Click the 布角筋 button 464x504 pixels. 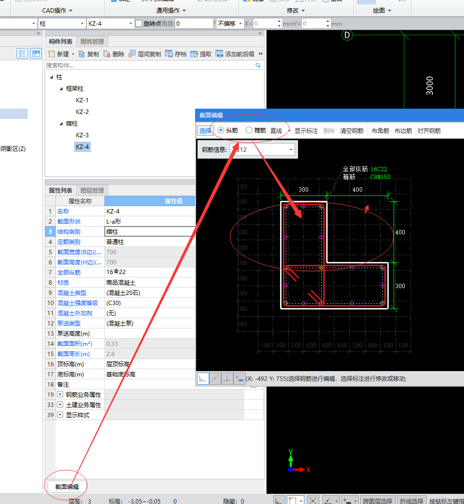(x=381, y=131)
